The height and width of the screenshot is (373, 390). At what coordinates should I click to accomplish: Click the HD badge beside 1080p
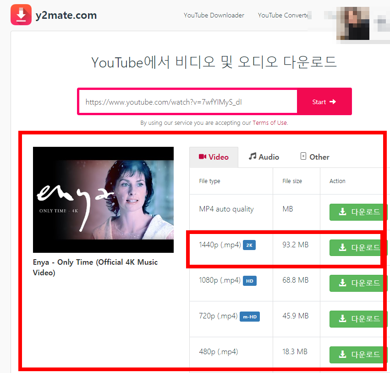pyautogui.click(x=250, y=281)
